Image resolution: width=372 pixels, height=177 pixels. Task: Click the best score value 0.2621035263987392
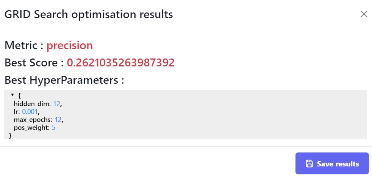click(120, 63)
